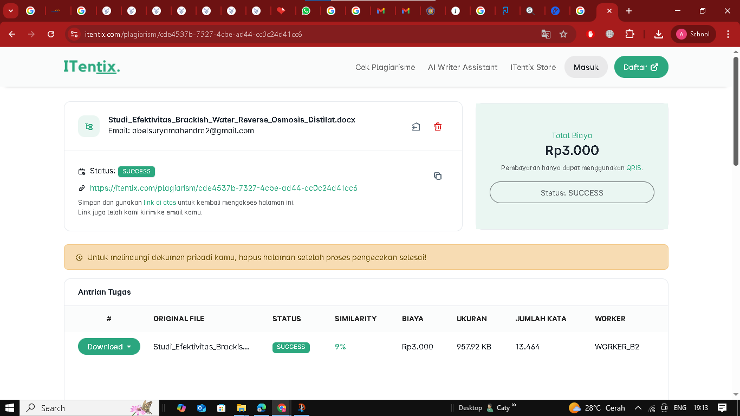Open the Chrome three-dot menu
Viewport: 740px width, 416px height.
coord(729,34)
